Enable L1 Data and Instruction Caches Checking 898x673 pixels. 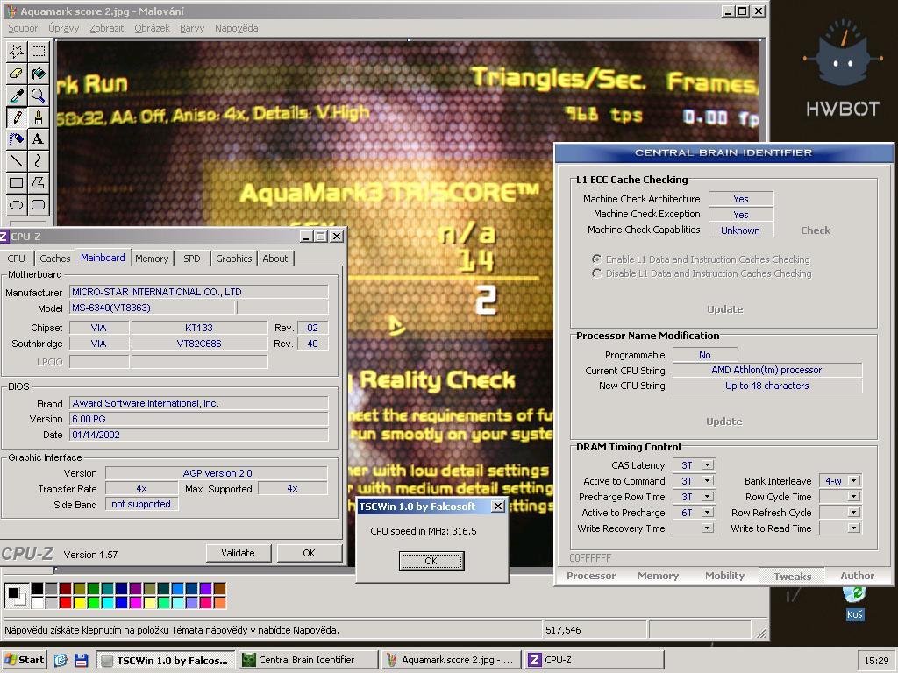point(702,259)
